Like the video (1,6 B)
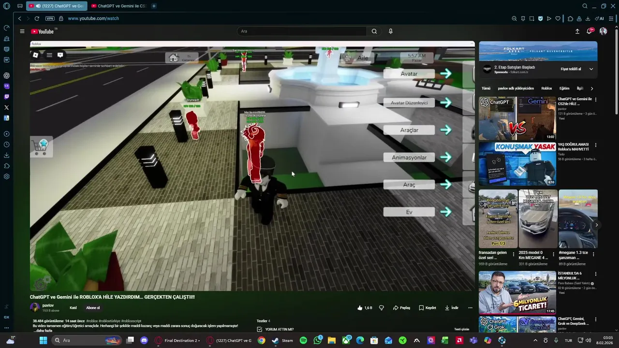Image resolution: width=619 pixels, height=348 pixels. click(x=365, y=308)
